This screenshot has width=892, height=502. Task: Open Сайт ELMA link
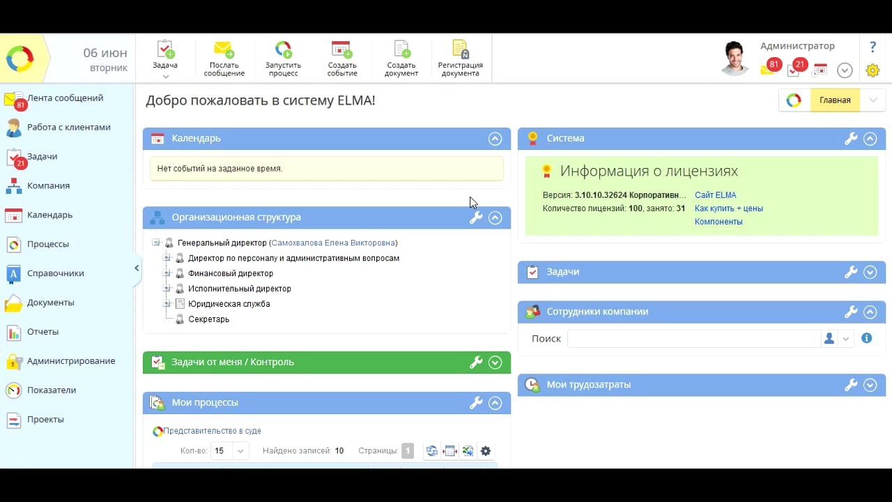pos(715,195)
